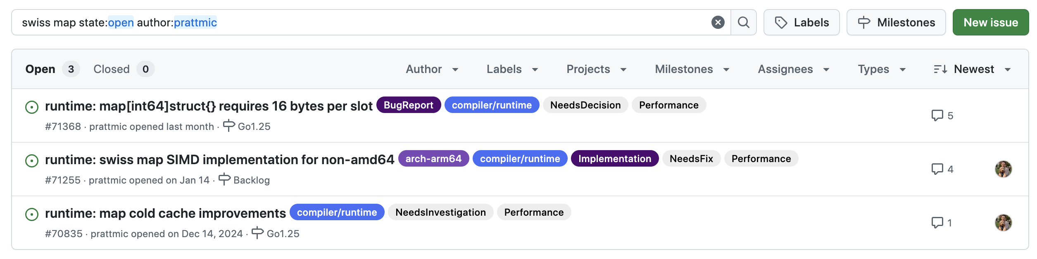Viewport: 1037px width, 259px height.
Task: Select the Open issues tab
Action: pos(52,69)
